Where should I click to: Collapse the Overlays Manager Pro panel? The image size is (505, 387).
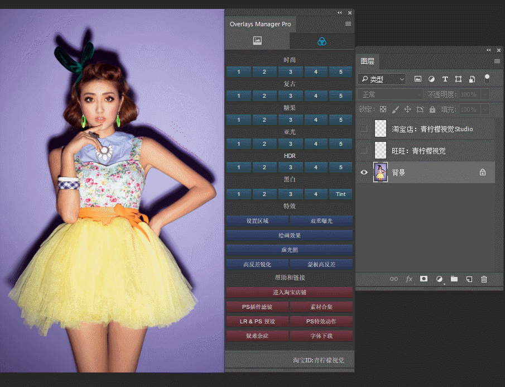tap(339, 12)
